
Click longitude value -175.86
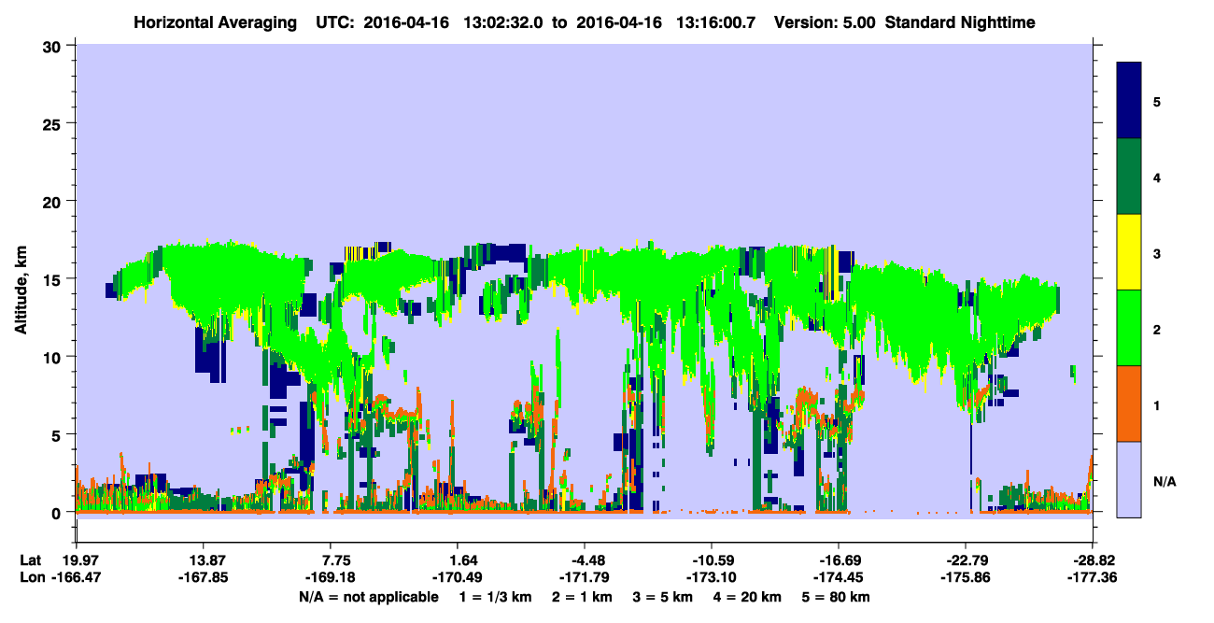(966, 578)
